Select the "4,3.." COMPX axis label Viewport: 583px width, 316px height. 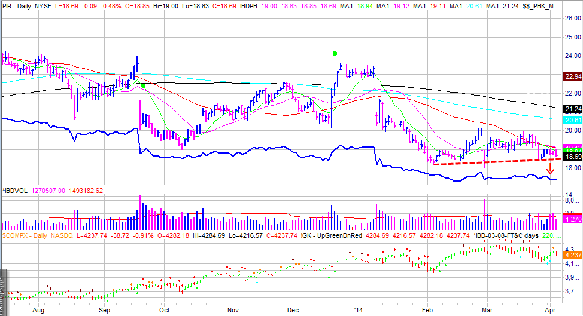pyautogui.click(x=571, y=249)
